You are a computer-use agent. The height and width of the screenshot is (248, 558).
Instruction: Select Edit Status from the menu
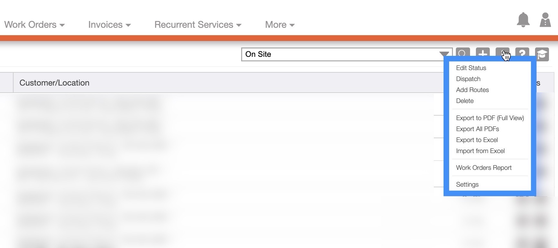pyautogui.click(x=471, y=68)
